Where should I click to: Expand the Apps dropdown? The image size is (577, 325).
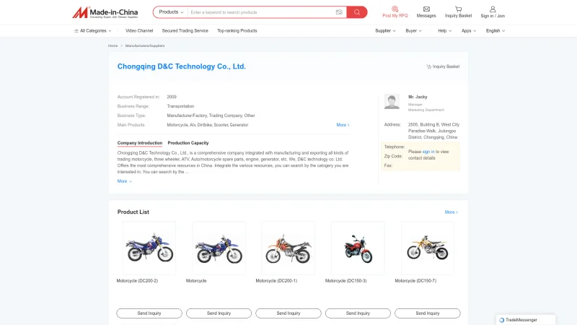tap(469, 31)
